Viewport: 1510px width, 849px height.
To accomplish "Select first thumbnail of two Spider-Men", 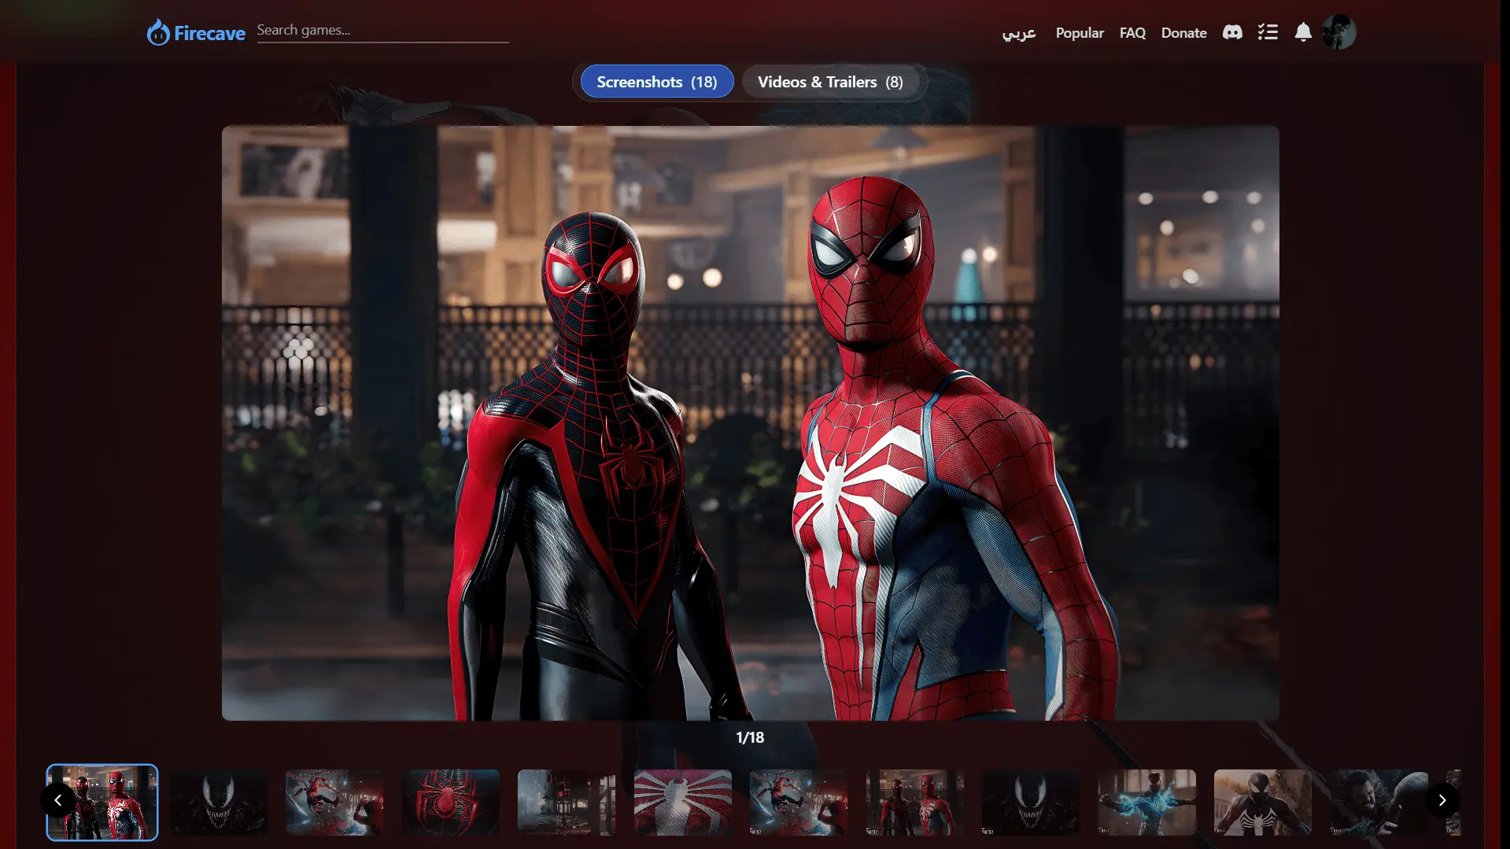I will pos(102,803).
